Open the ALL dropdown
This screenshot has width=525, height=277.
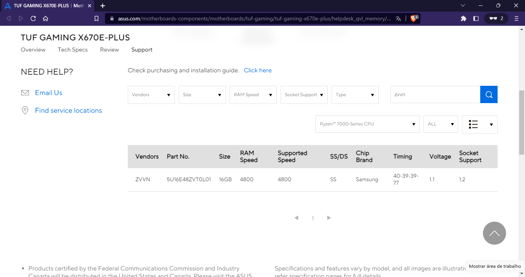click(441, 124)
